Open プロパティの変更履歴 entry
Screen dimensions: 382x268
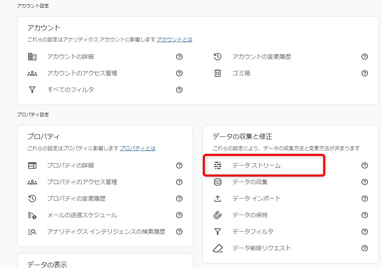(x=76, y=199)
